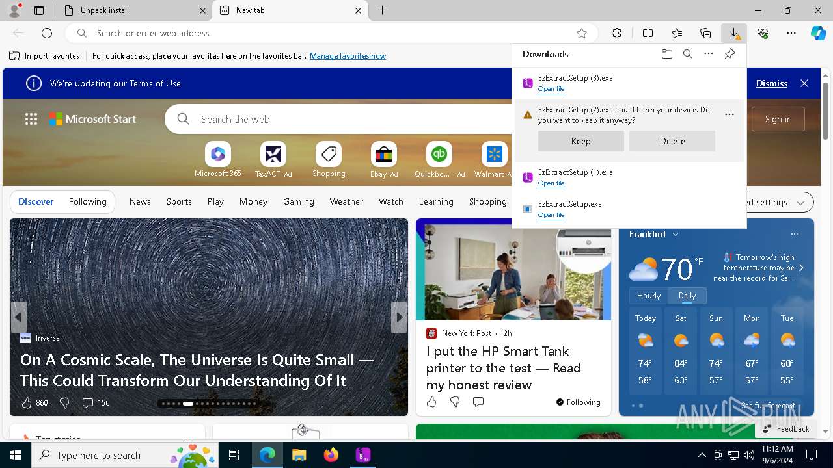The image size is (833, 468).
Task: Switch to the Unpack install tab
Action: click(x=135, y=10)
